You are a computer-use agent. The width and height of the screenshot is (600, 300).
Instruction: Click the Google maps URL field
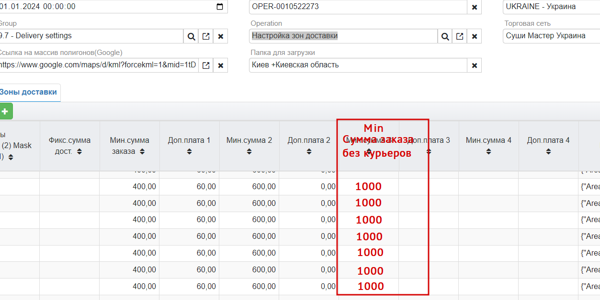click(x=98, y=65)
